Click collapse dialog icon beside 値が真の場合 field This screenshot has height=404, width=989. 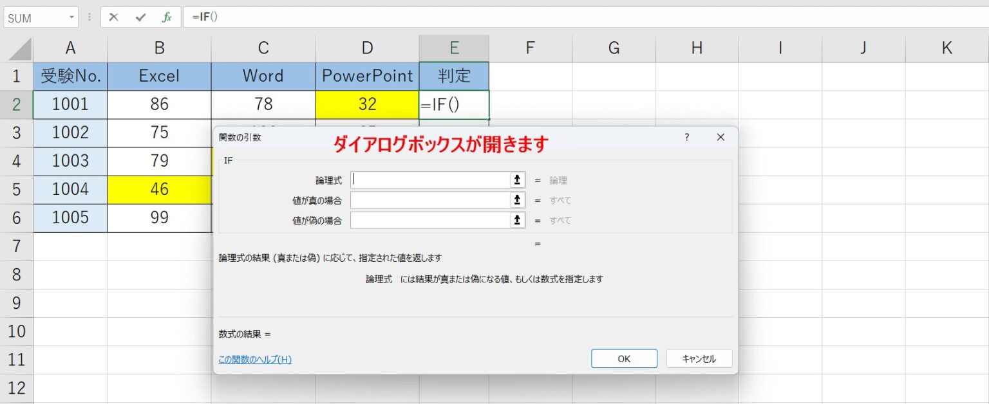(516, 200)
